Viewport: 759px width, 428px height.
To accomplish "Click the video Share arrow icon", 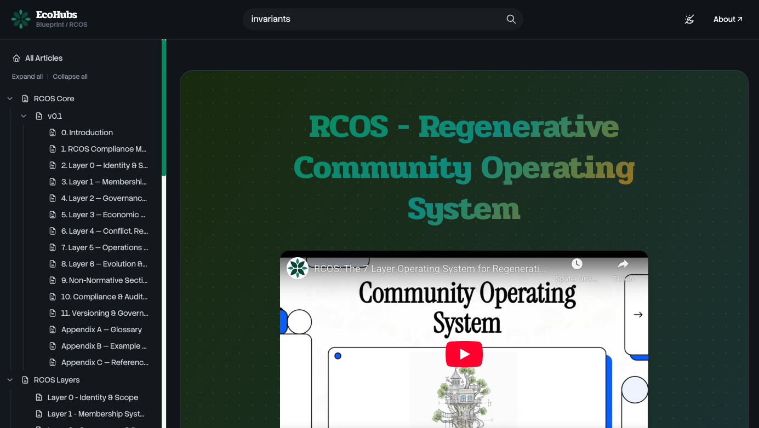I will pos(623,264).
